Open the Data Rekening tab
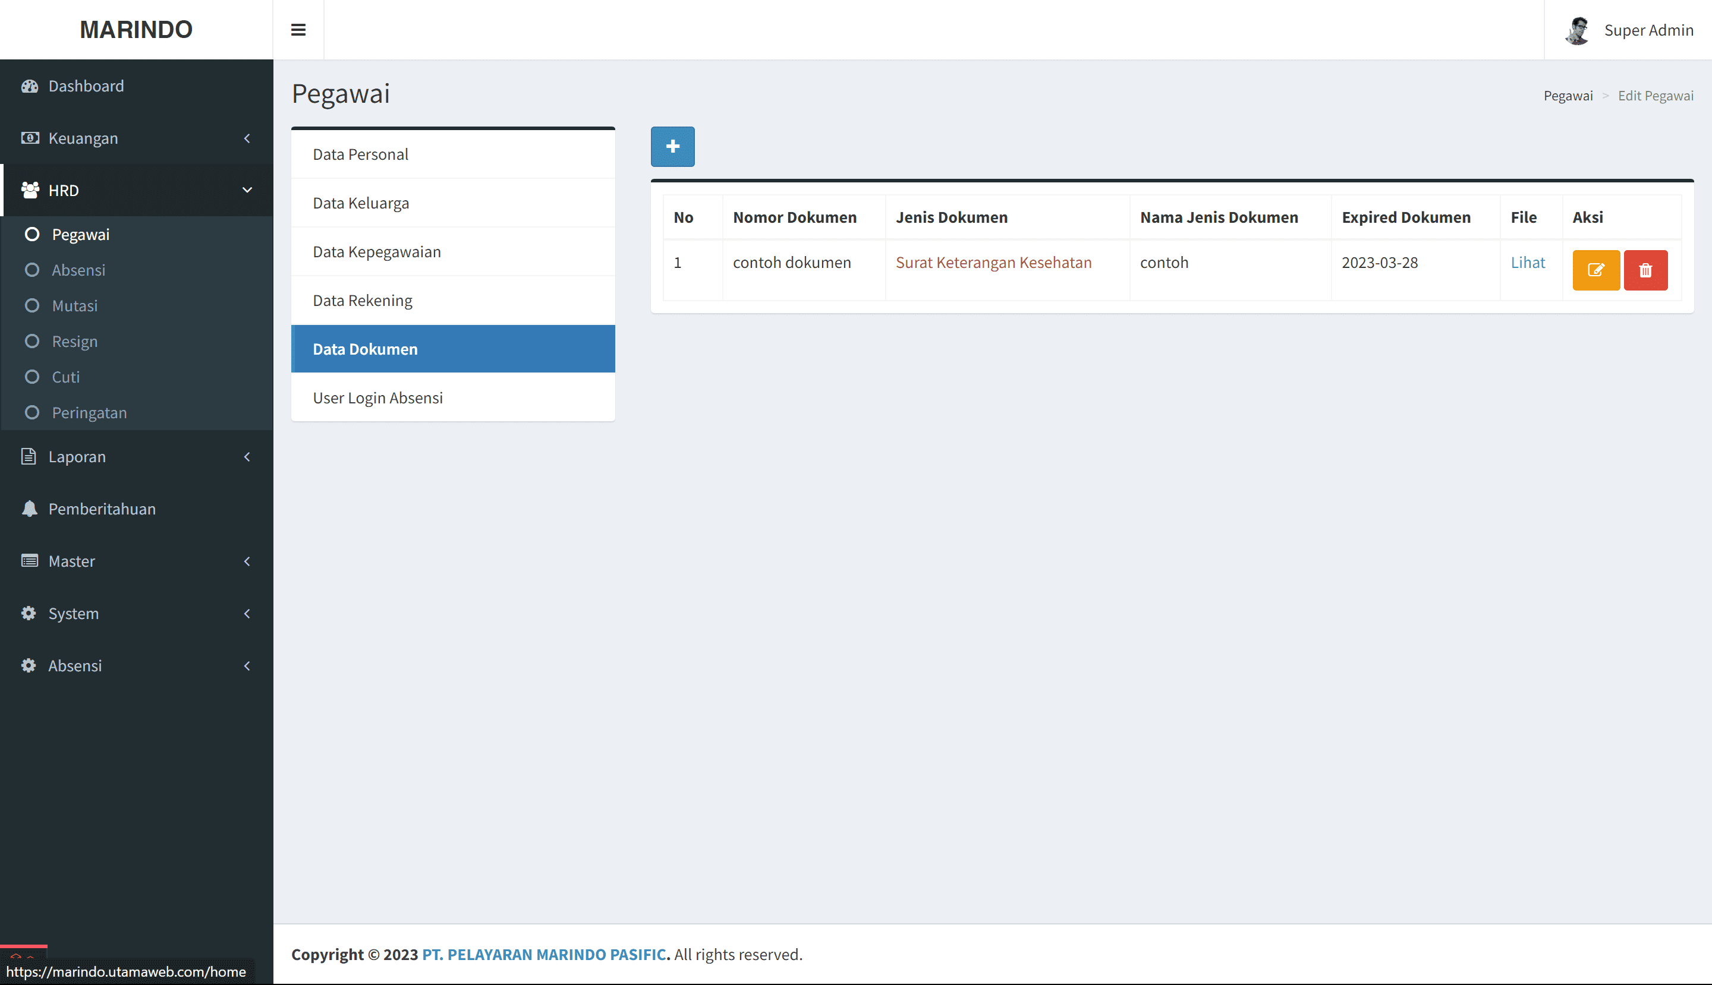Screen dimensions: 1712x985 362,301
